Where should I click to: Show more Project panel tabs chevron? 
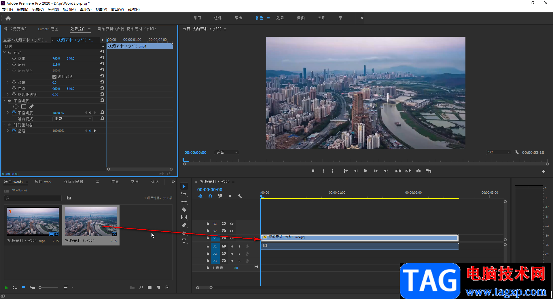[173, 182]
